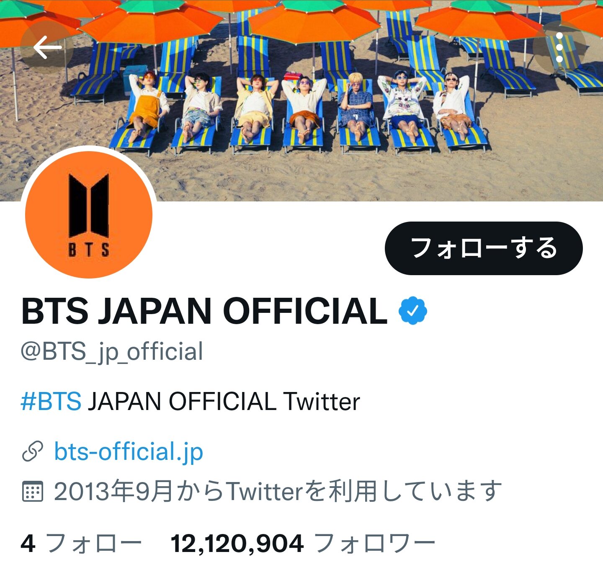This screenshot has height=588, width=603.
Task: Click the chain link icon beside the website
Action: 32,451
